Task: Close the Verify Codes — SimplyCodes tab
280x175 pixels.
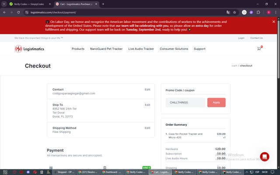Action: [50, 4]
